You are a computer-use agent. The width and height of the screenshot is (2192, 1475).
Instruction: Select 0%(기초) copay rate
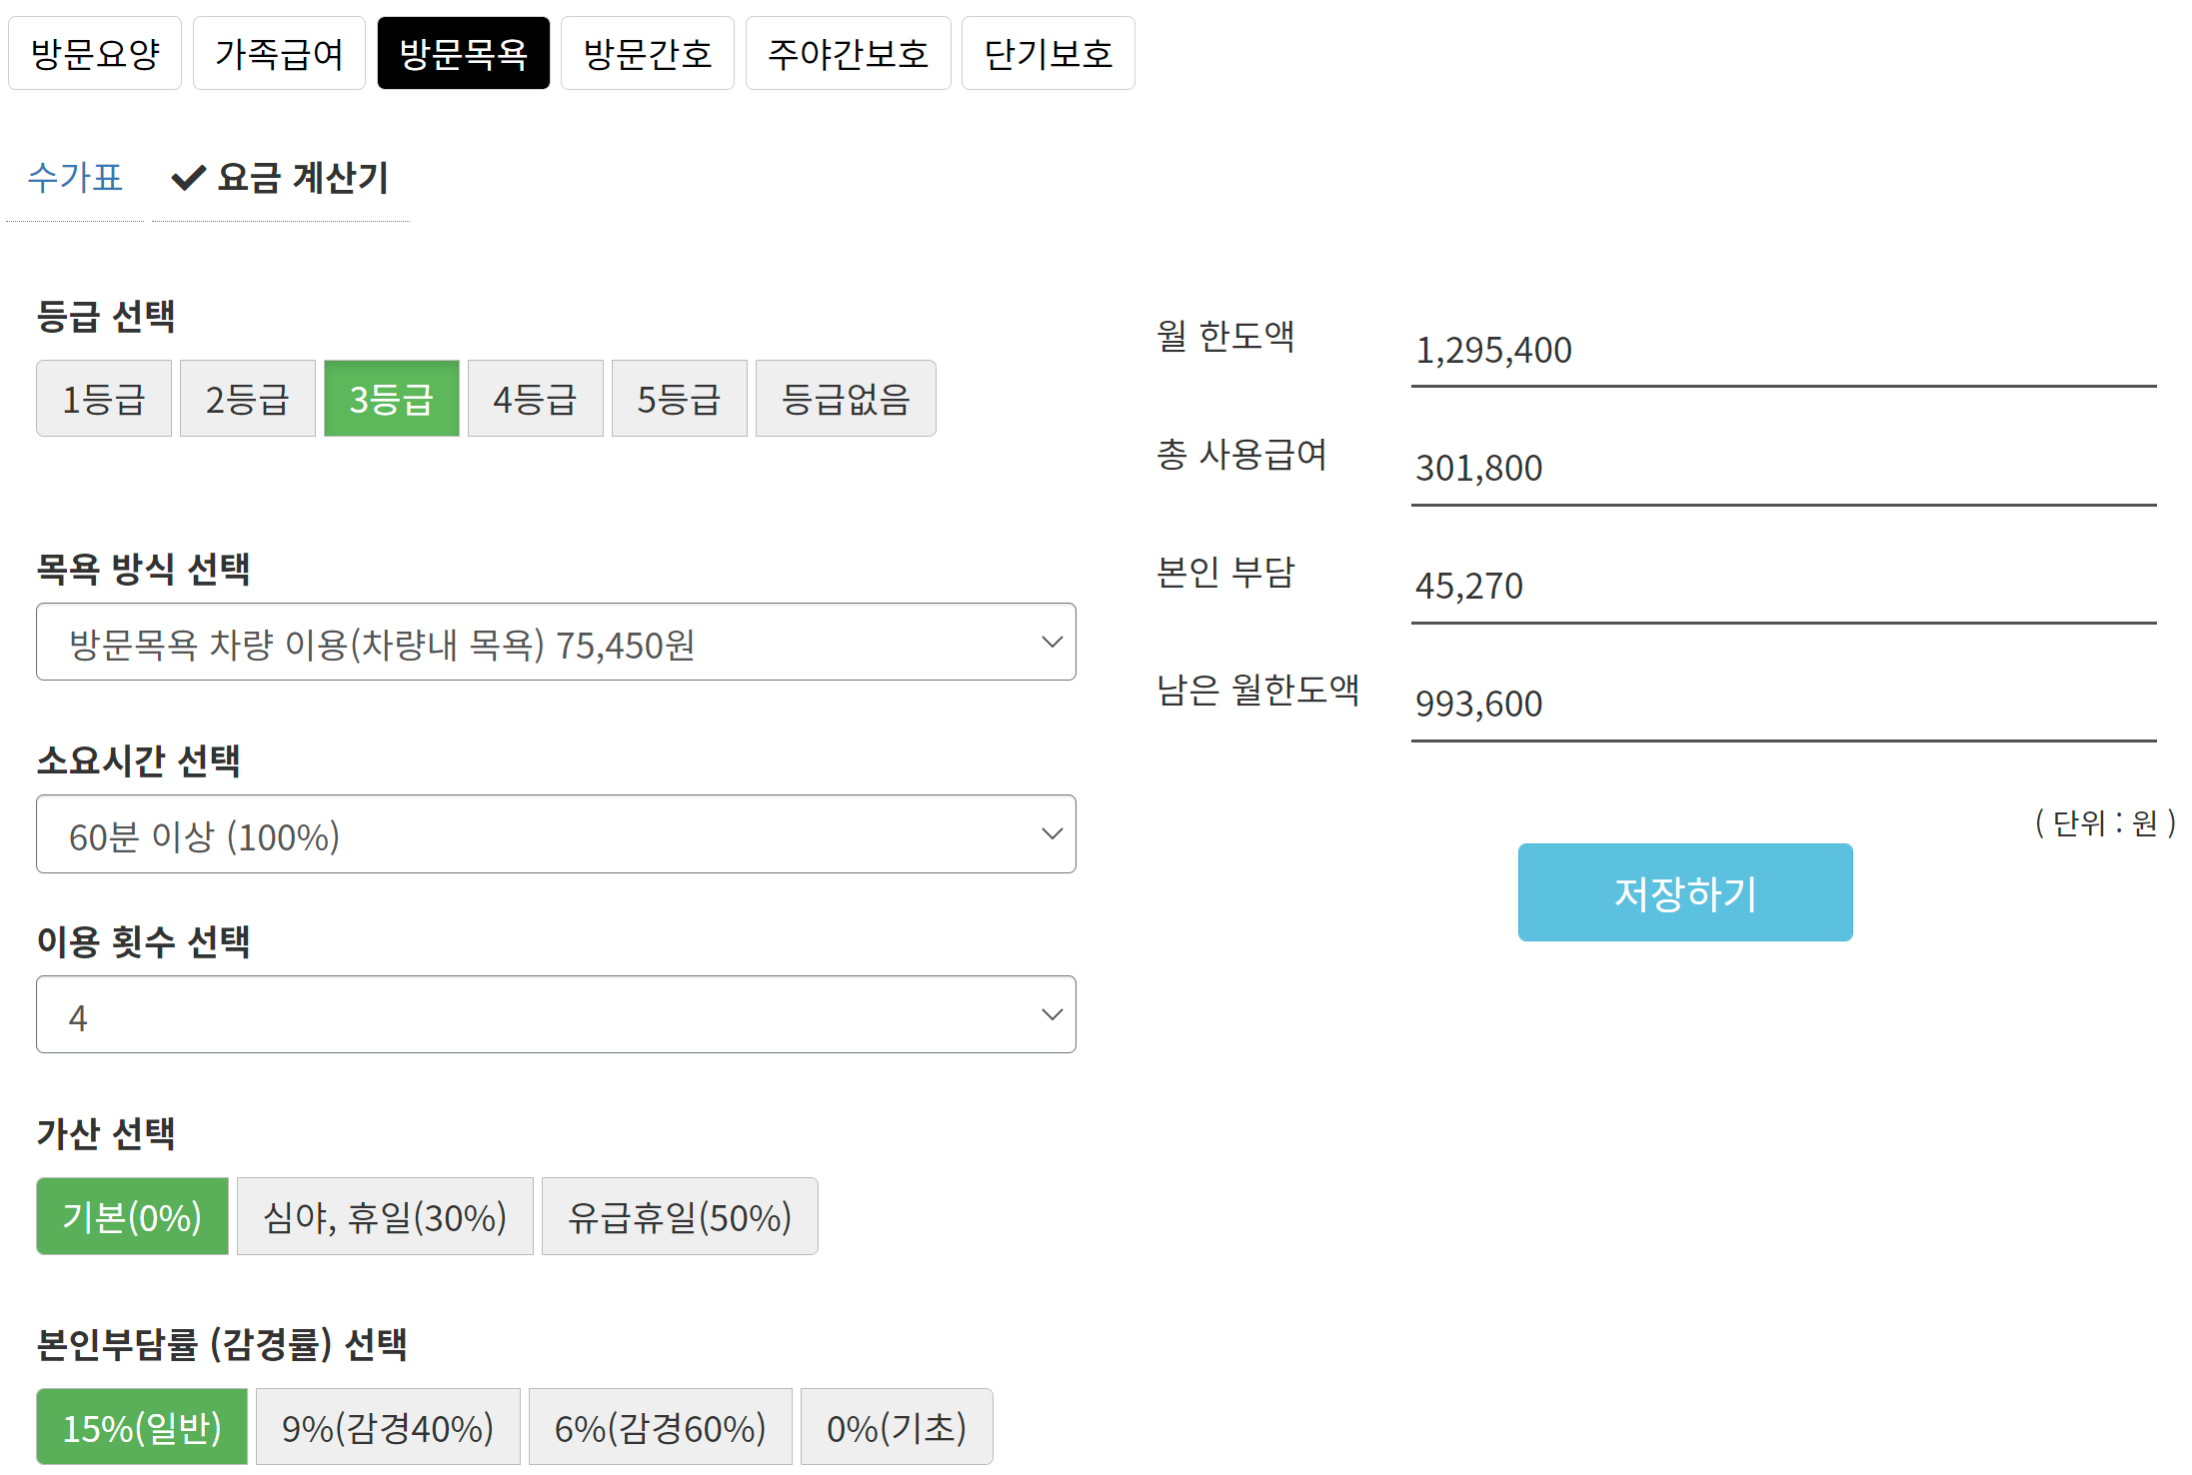click(x=897, y=1427)
